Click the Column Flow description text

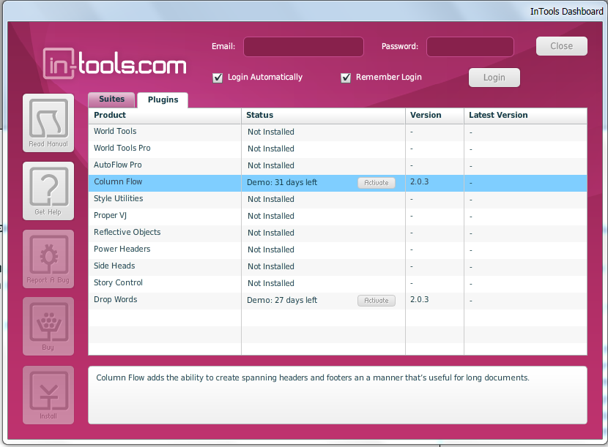313,377
